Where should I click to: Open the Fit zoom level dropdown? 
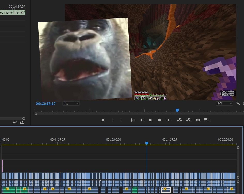pyautogui.click(x=71, y=104)
